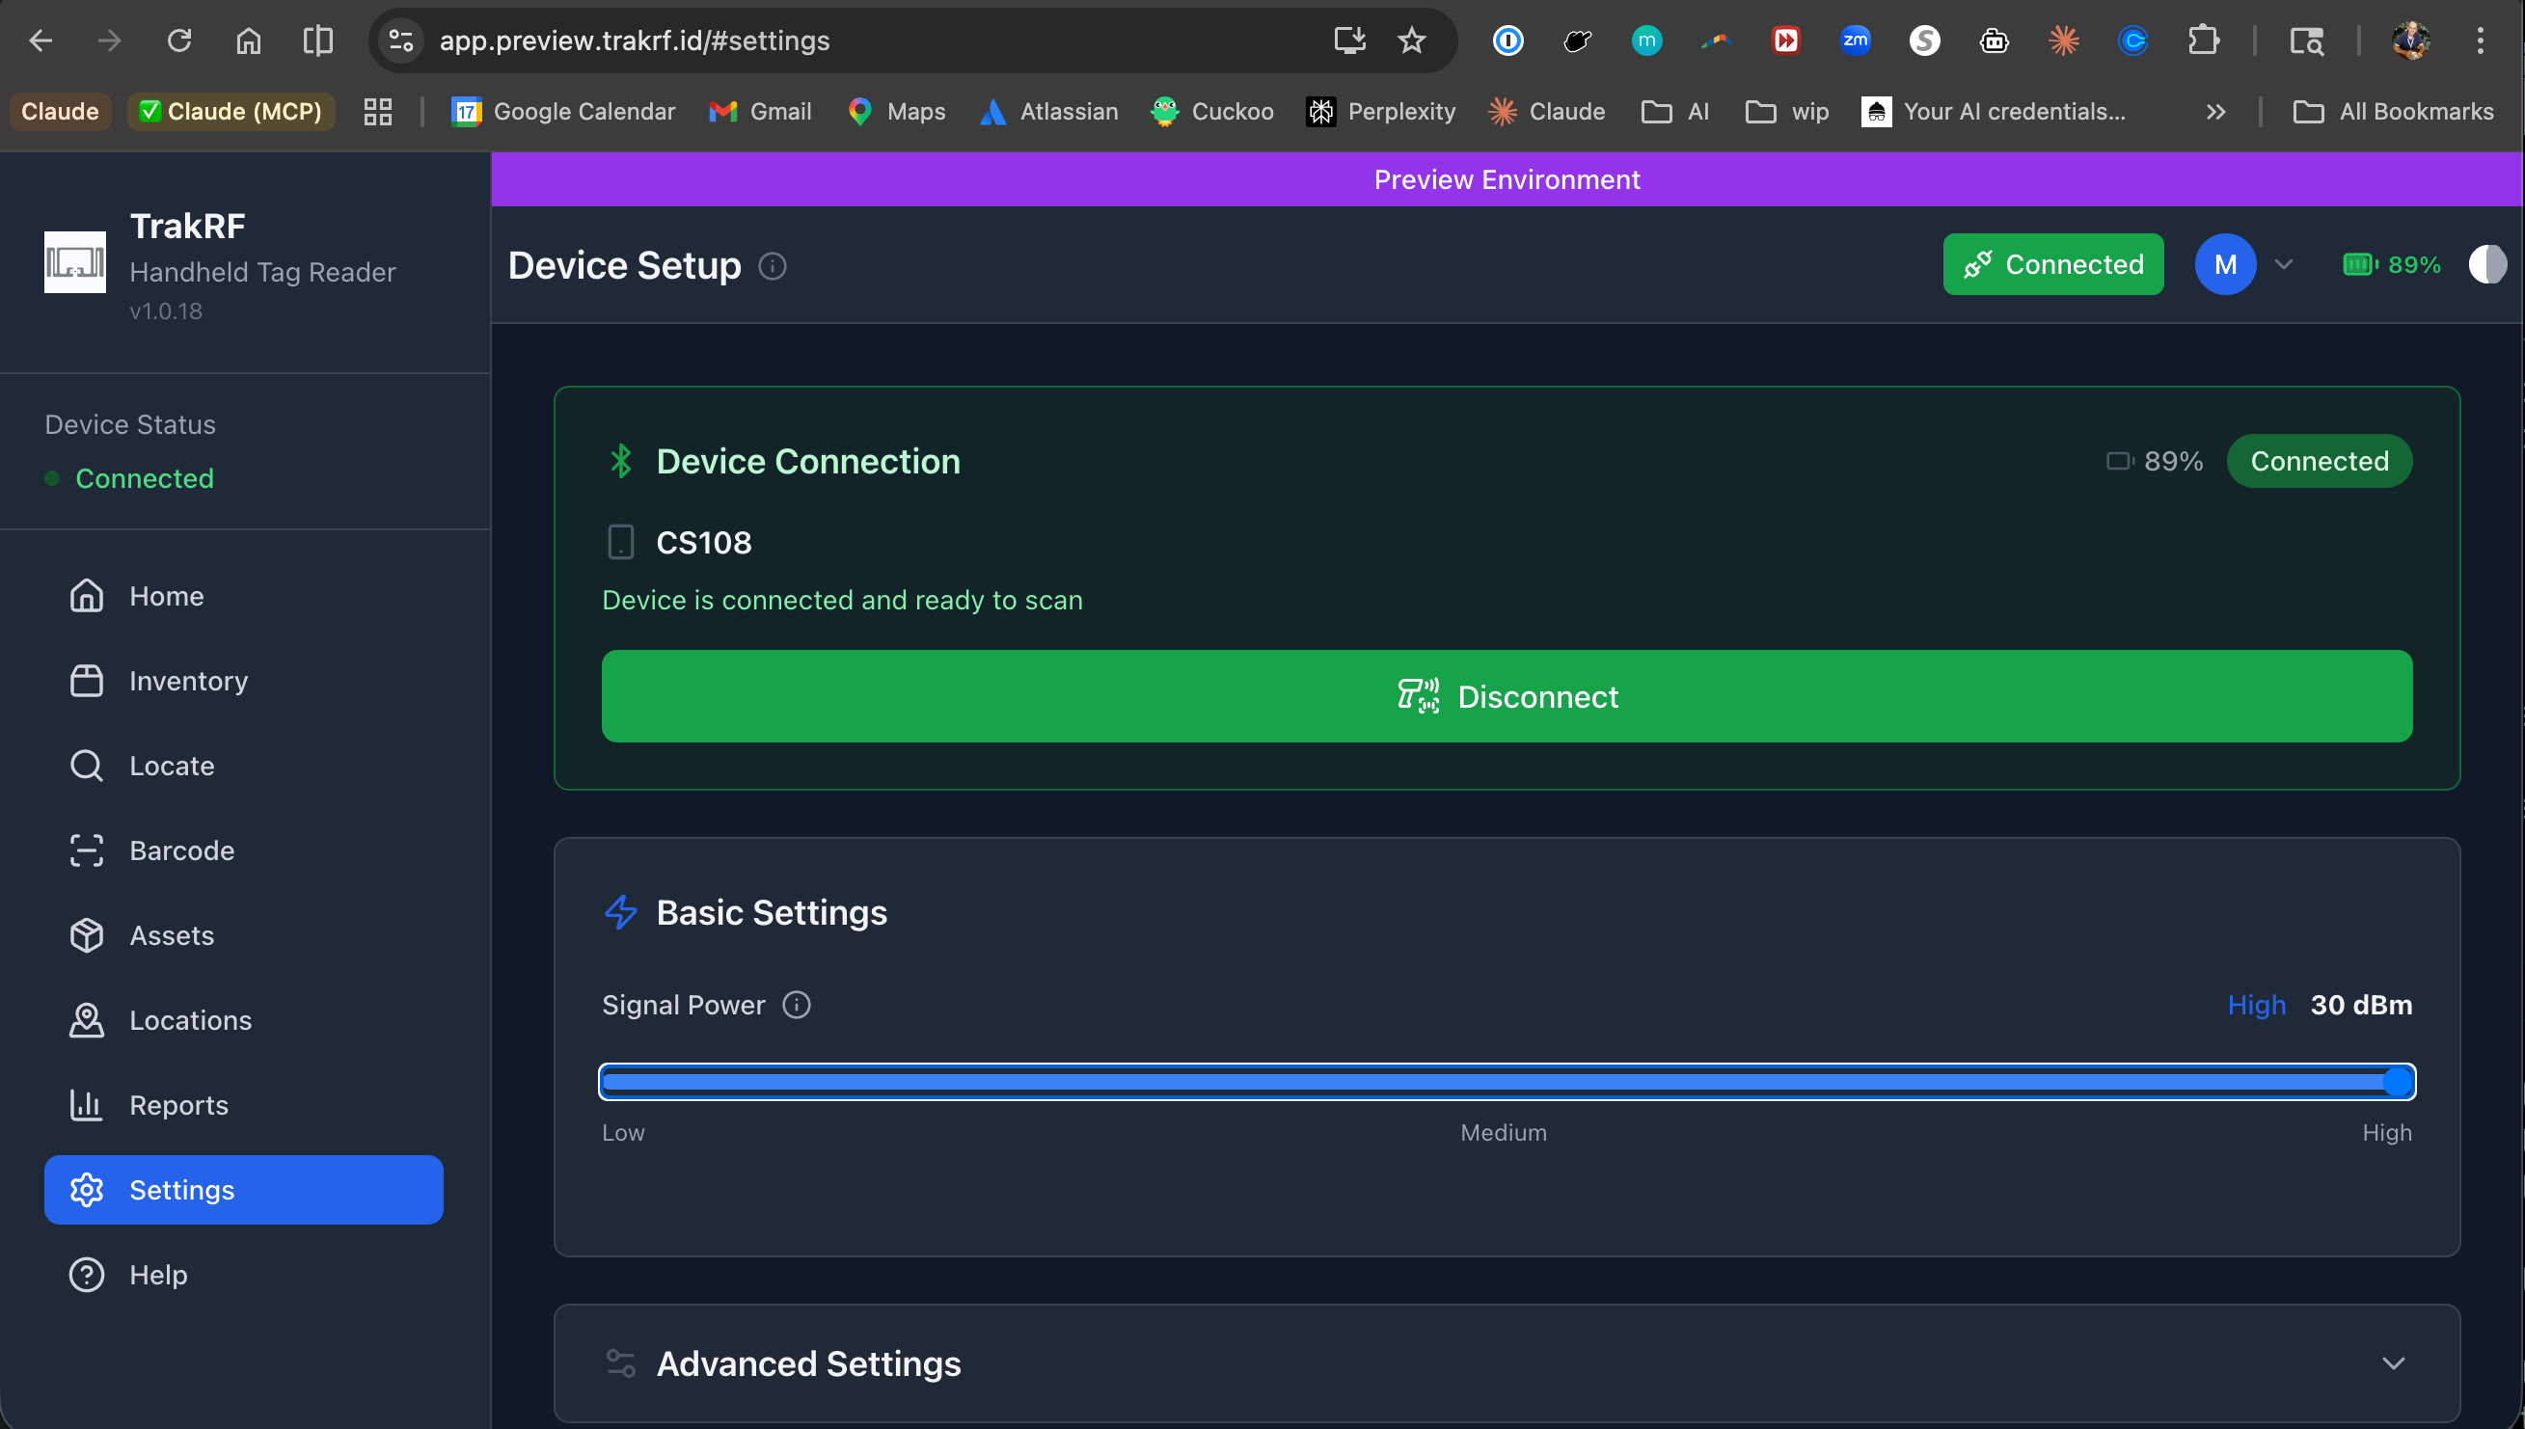
Task: Click the Device Setup info icon
Action: (774, 266)
